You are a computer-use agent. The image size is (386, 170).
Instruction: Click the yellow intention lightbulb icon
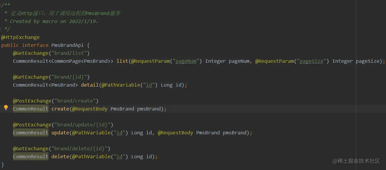click(6, 108)
